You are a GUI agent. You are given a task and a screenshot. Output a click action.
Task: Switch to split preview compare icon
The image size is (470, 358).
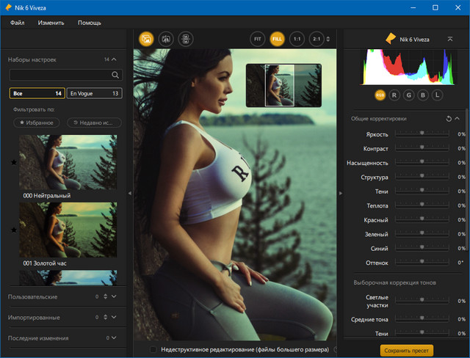point(165,40)
